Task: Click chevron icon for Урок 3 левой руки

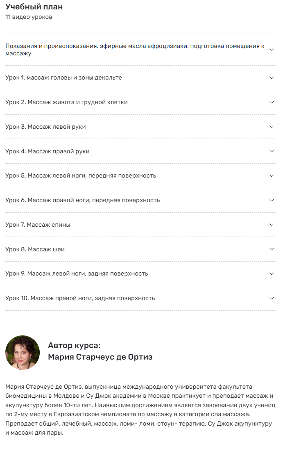Action: (x=272, y=127)
